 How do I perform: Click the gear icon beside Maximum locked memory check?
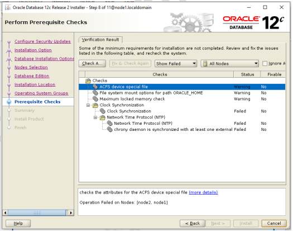pos(95,99)
